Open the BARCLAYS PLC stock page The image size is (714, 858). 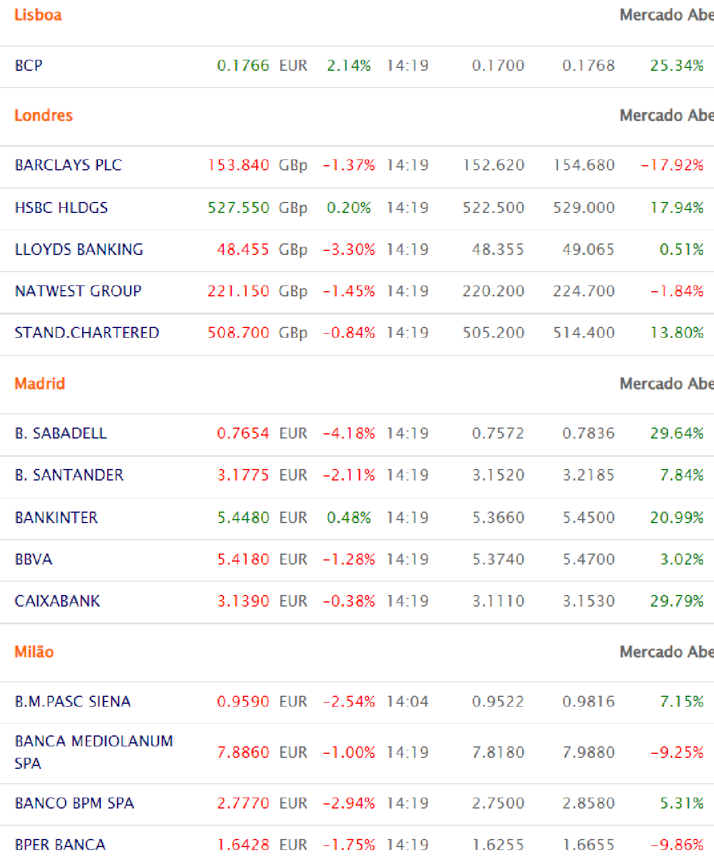tap(69, 165)
